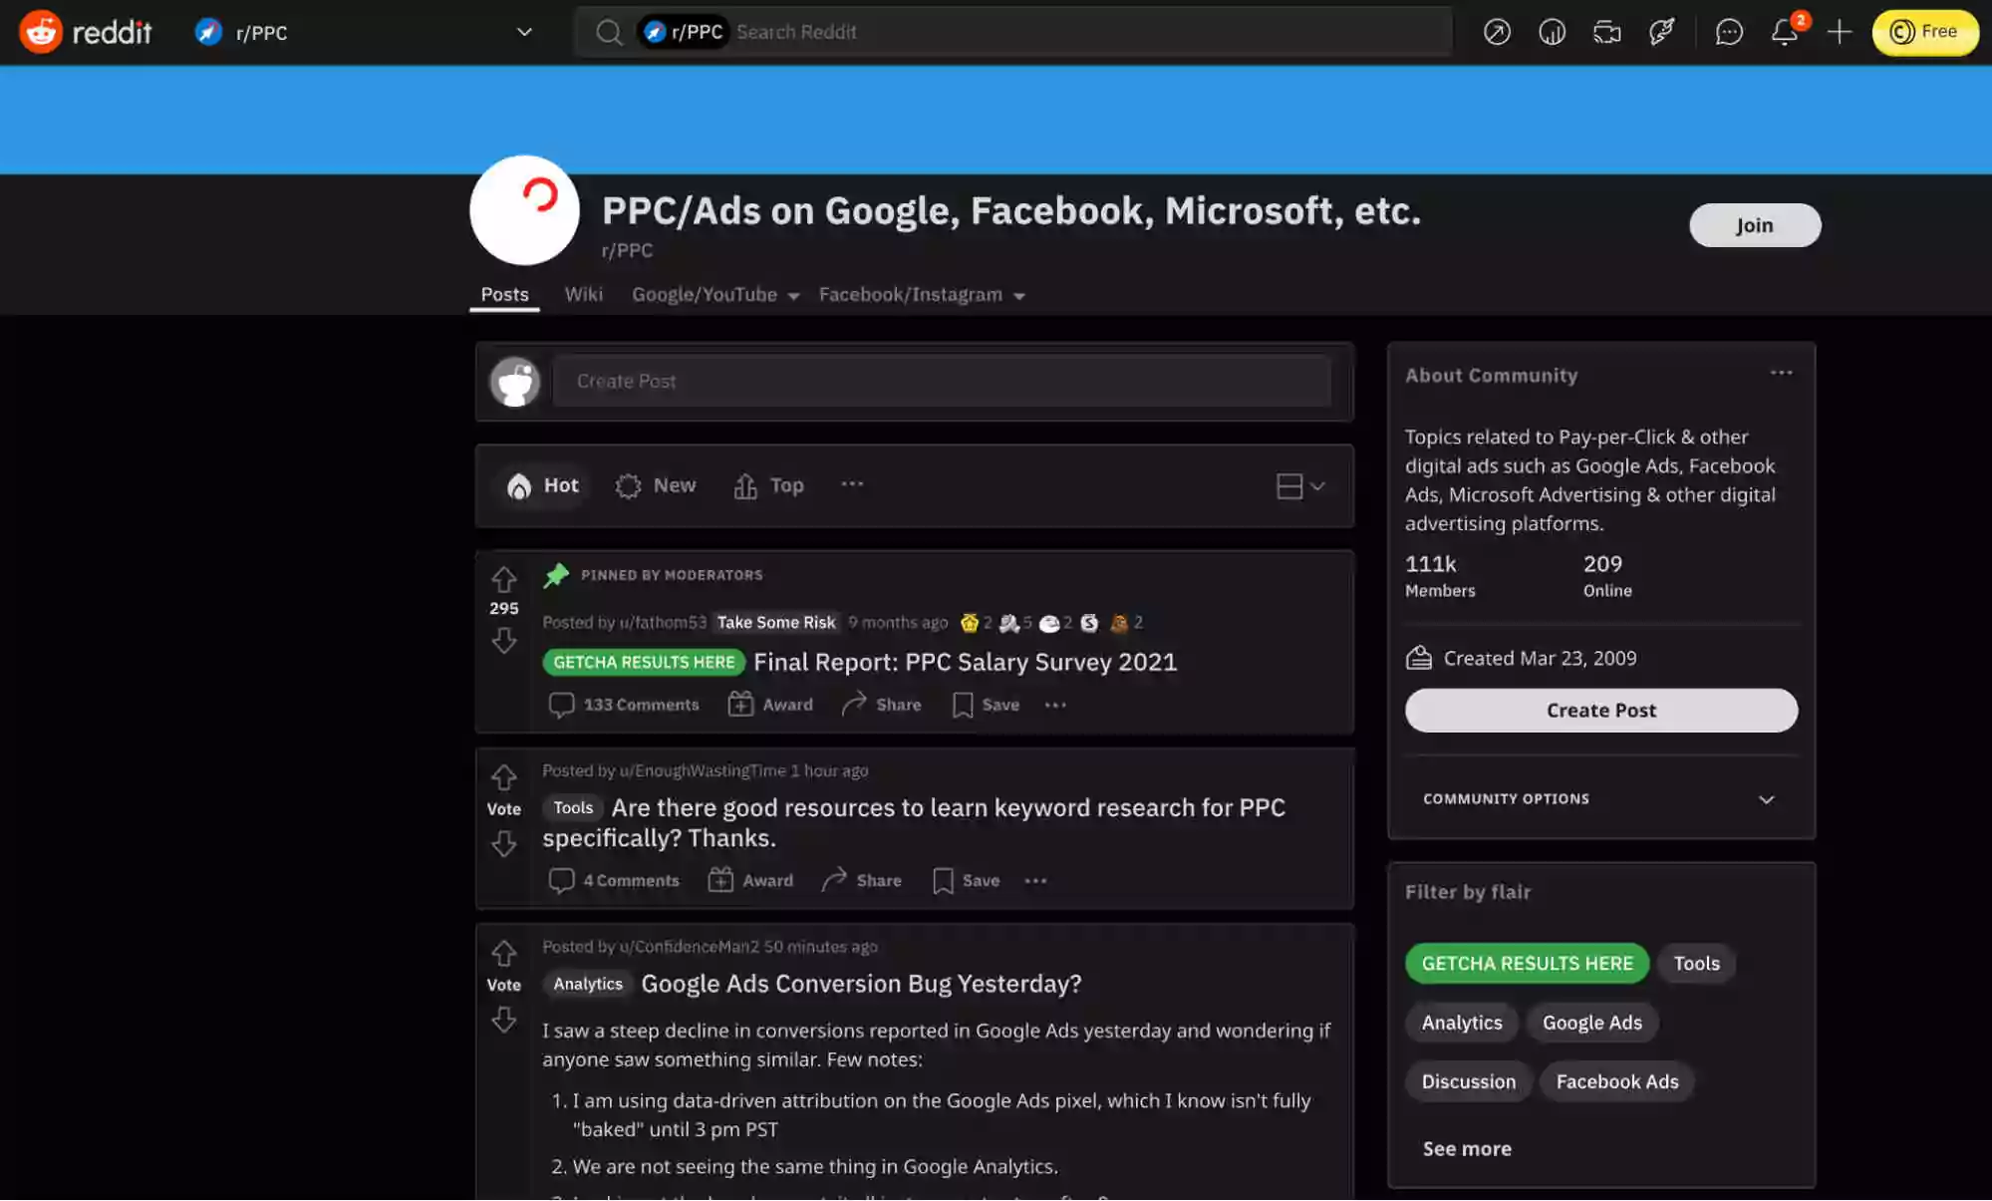Open the Google/YouTube dropdown menu
This screenshot has height=1201, width=1992.
(714, 295)
